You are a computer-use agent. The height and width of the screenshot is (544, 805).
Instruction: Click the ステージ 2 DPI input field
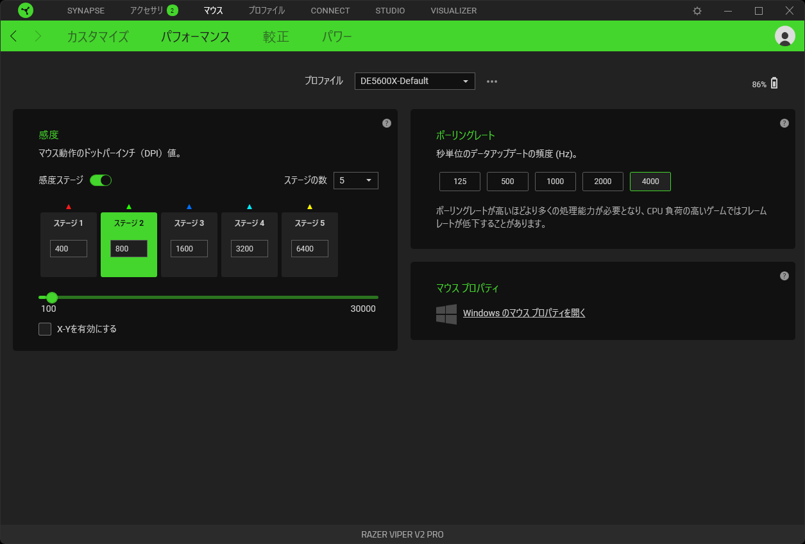[x=128, y=248]
